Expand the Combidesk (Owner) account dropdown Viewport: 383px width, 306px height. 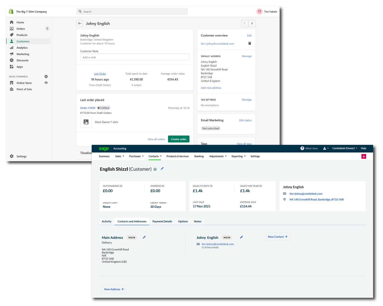click(x=345, y=148)
